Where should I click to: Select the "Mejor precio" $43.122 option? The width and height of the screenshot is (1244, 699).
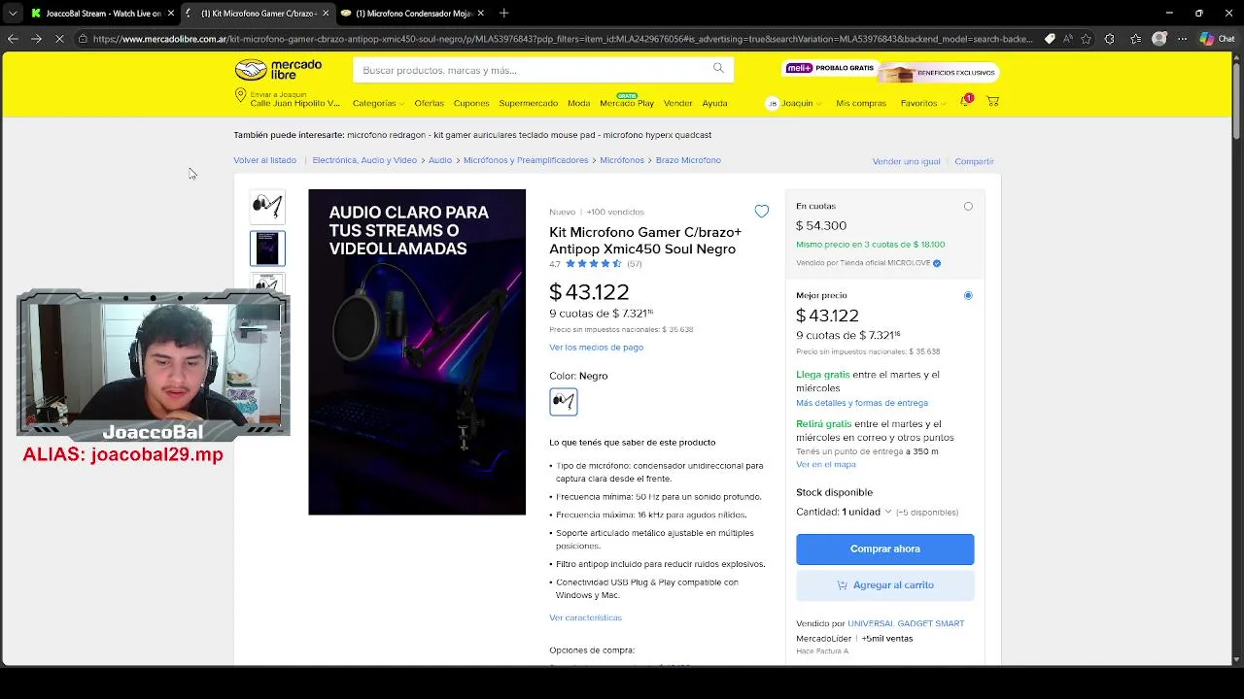coord(968,295)
